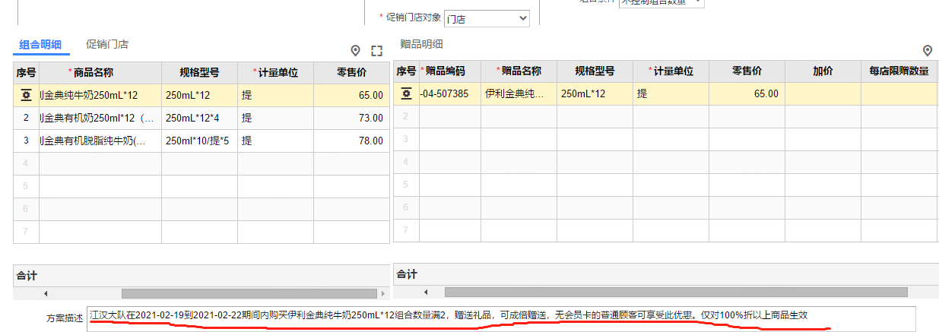Click the 规格型号 header in 组合明细 table
Viewport: 939px width, 332px height.
pyautogui.click(x=199, y=73)
